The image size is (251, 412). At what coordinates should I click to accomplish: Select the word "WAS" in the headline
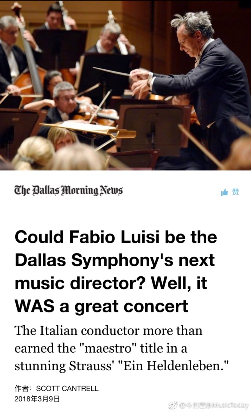pyautogui.click(x=35, y=306)
